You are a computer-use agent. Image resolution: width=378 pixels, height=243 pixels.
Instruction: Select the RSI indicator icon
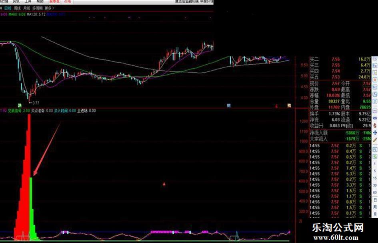point(375,118)
